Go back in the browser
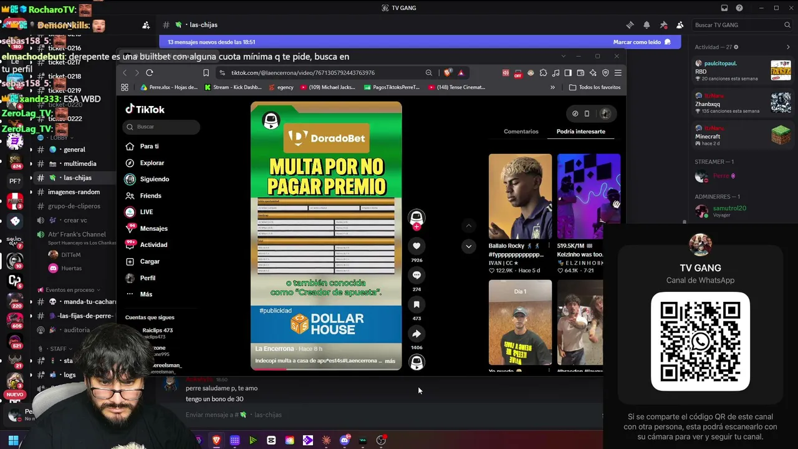The image size is (798, 449). pyautogui.click(x=125, y=73)
